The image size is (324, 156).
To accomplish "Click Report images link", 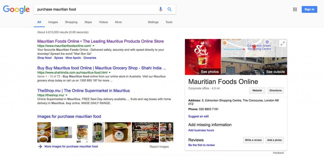I will [x=159, y=147].
